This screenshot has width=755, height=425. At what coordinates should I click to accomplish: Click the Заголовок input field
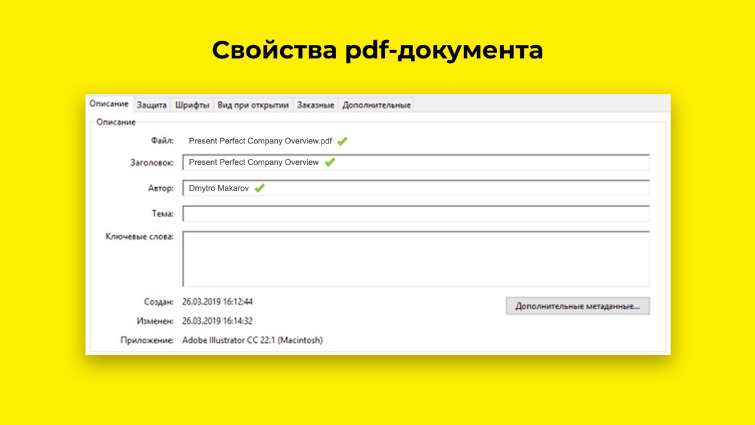(x=416, y=162)
